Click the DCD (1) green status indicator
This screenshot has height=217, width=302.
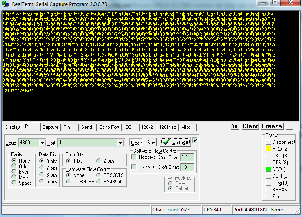[x=268, y=169]
